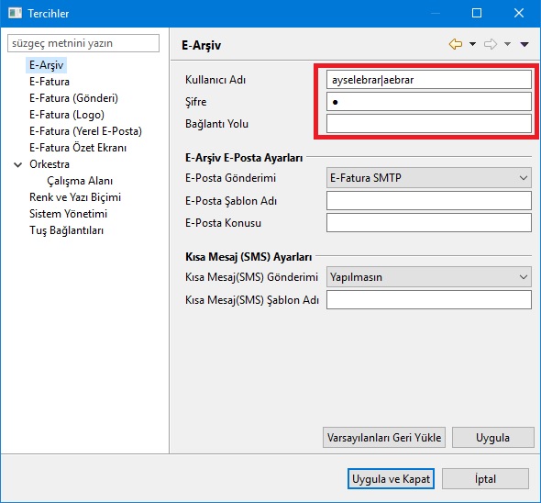
Task: Open the Kısa Mesaj(SMS) Gönderimi dropdown
Action: click(x=429, y=277)
